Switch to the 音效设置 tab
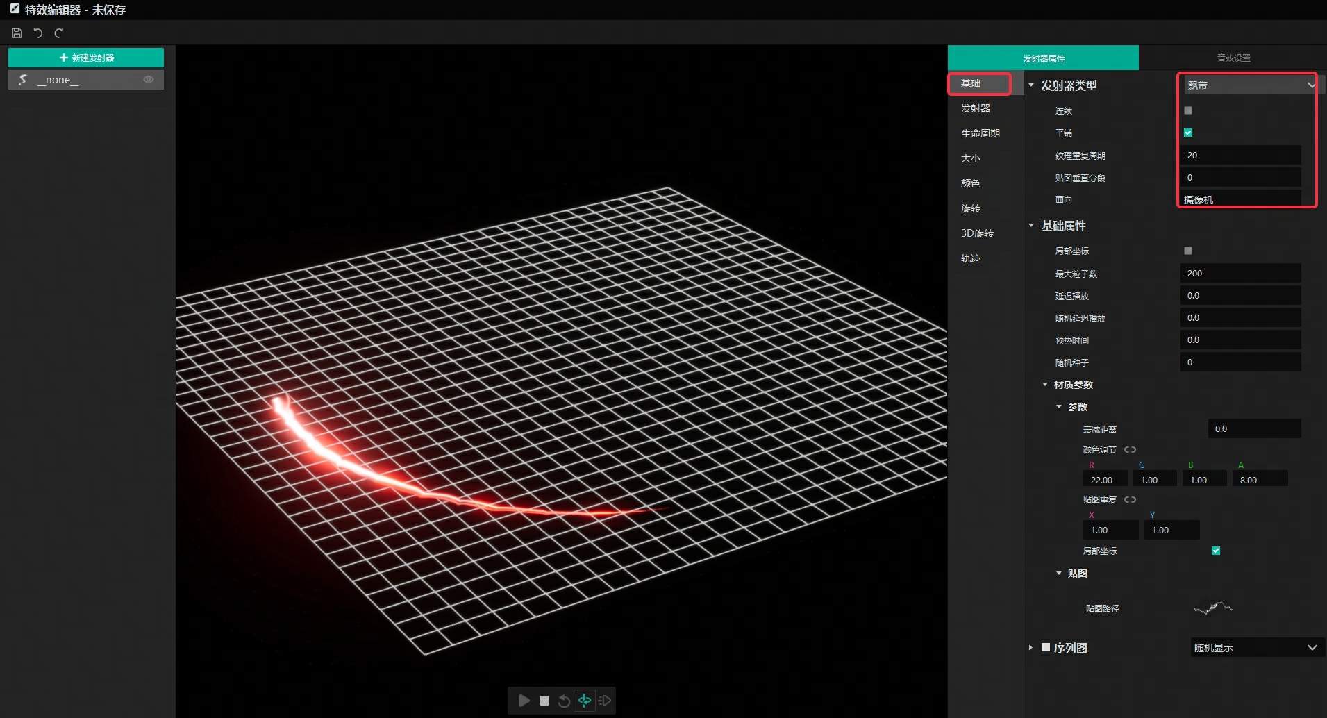Screen dimensions: 1327x718 (x=1233, y=58)
